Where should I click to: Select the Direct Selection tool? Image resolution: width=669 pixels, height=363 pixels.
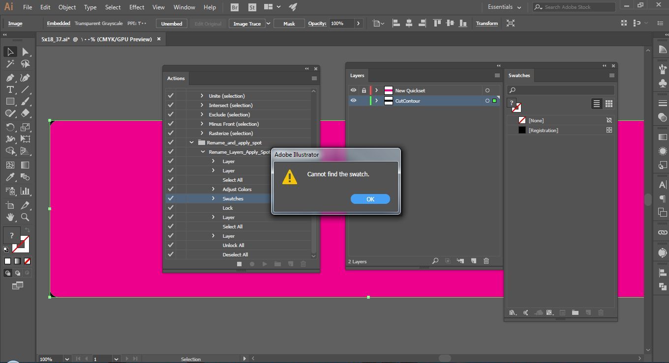tap(25, 52)
